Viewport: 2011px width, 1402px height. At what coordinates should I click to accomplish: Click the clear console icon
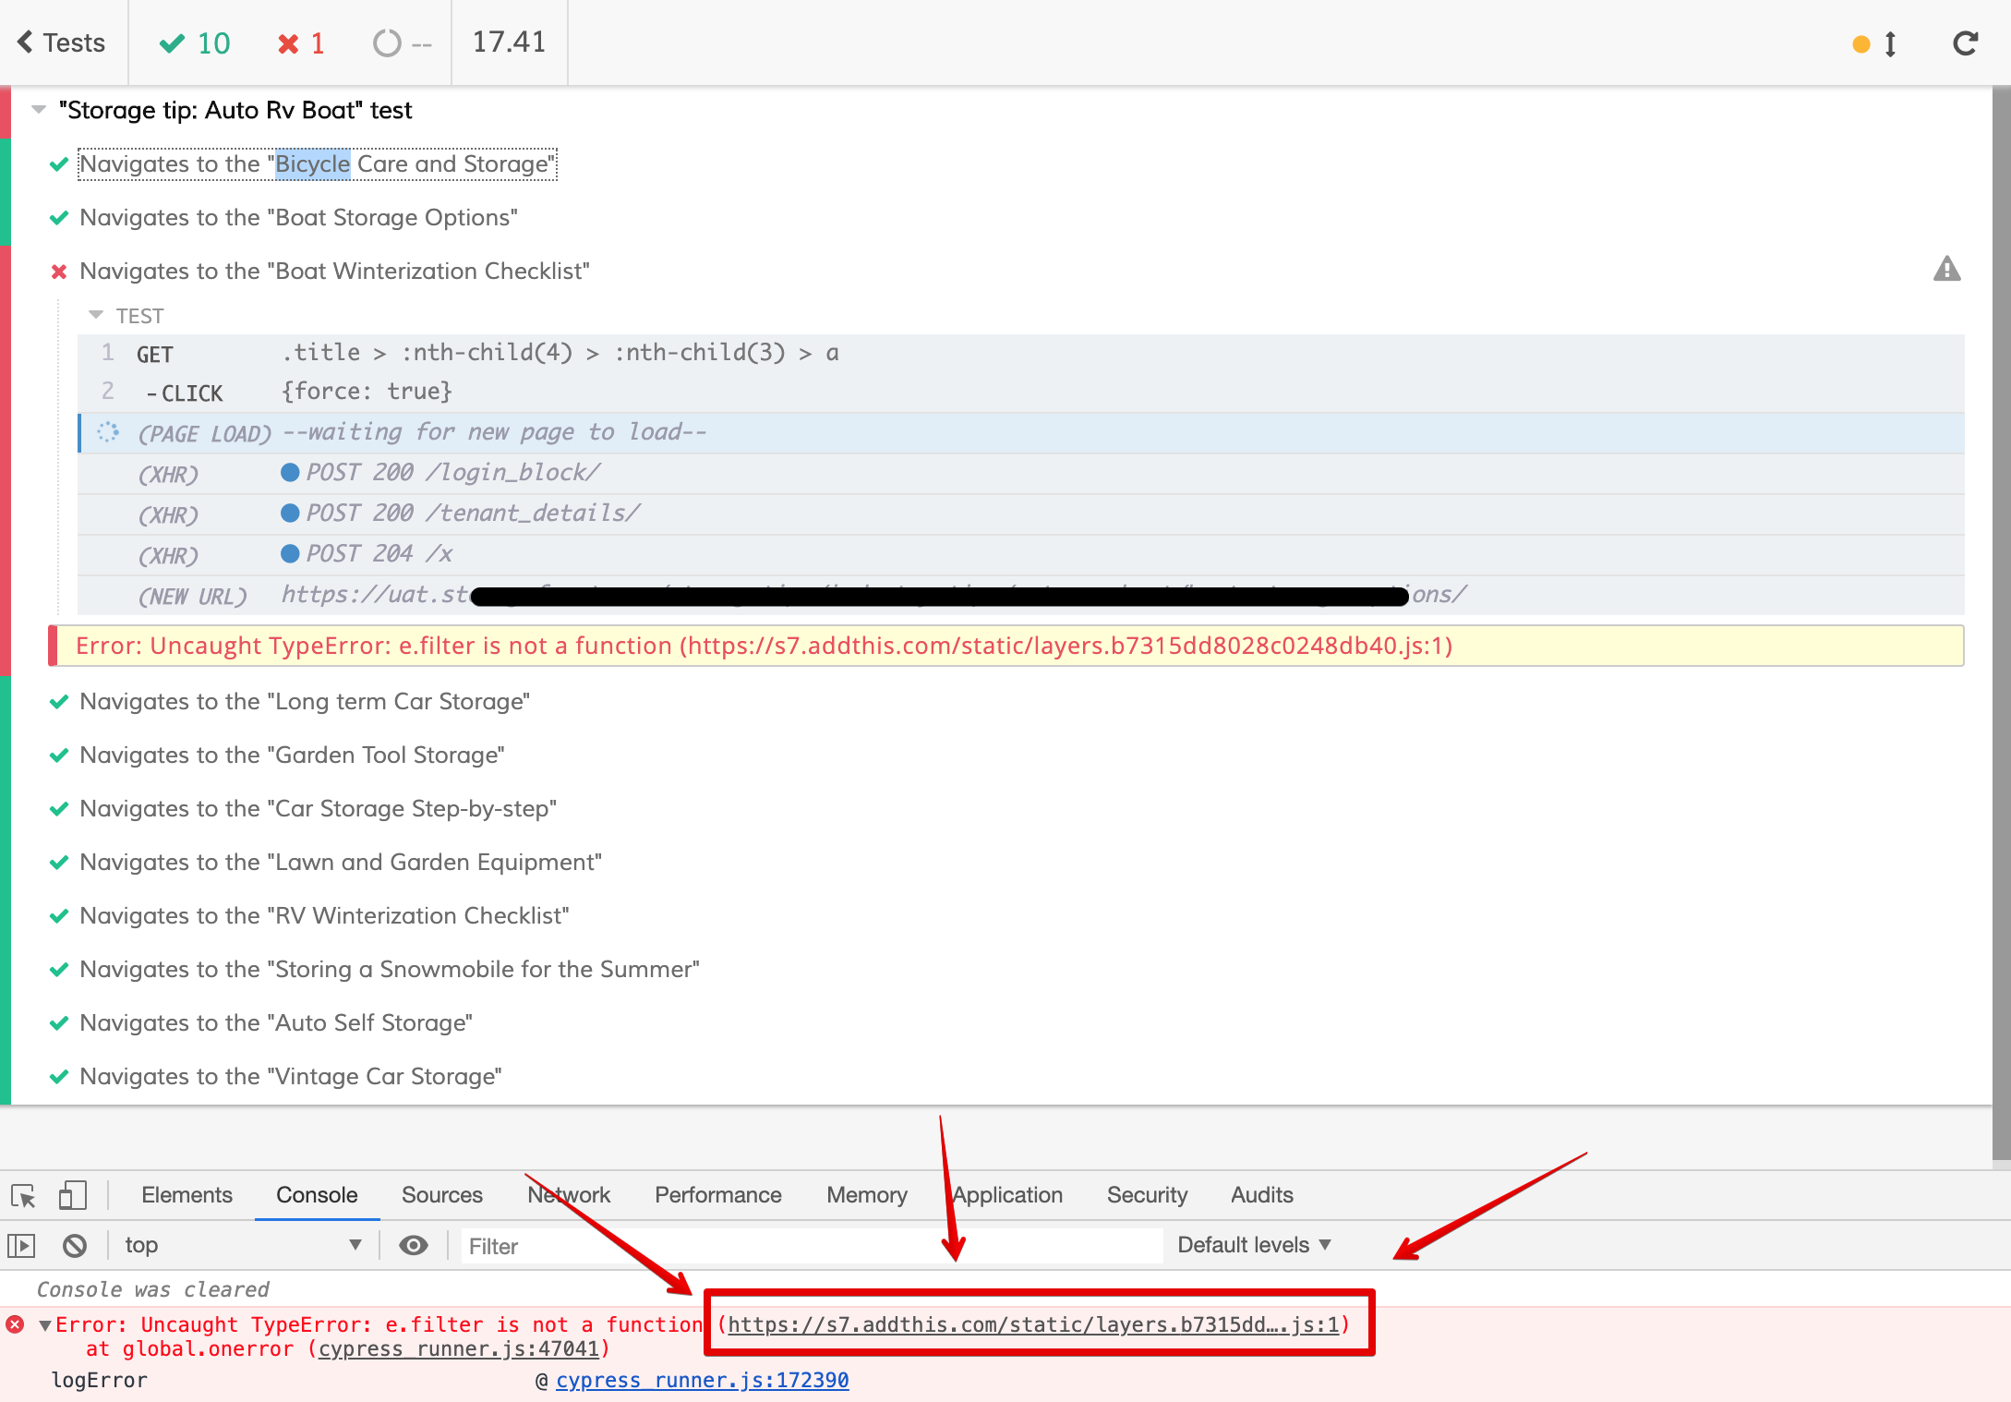pos(75,1246)
